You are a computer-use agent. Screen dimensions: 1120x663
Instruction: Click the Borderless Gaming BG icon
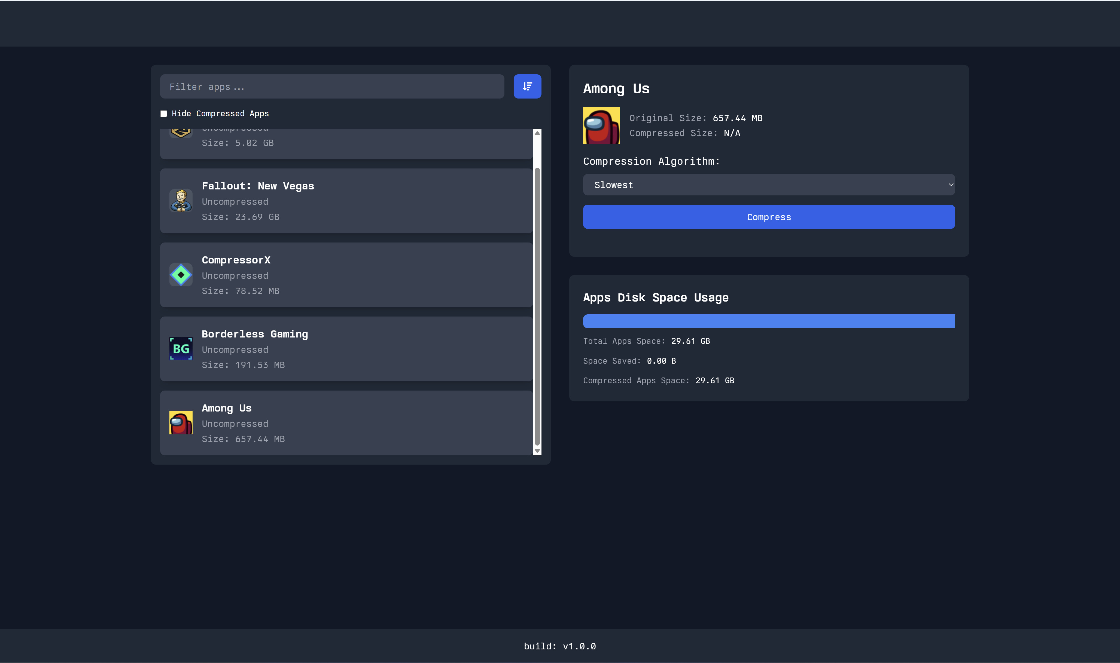(181, 348)
